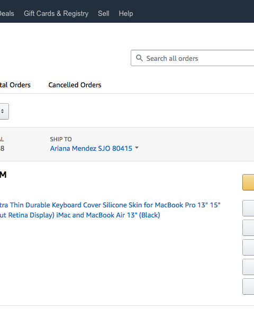The height and width of the screenshot is (309, 254).
Task: Click the first gray button below yellow button
Action: (248, 208)
